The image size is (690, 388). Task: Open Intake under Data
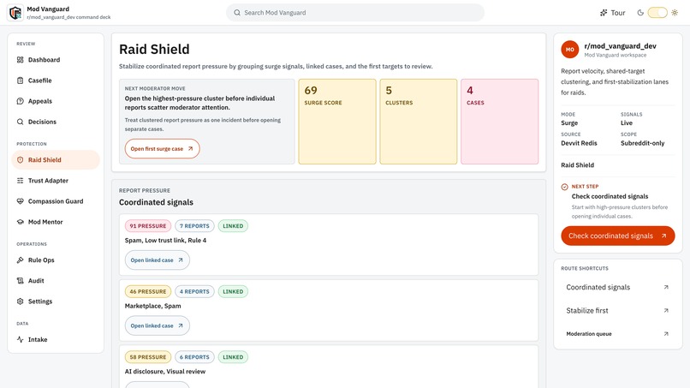[x=56, y=339]
